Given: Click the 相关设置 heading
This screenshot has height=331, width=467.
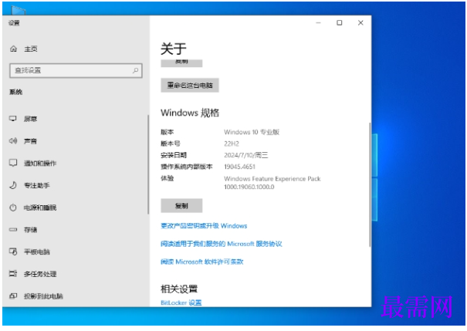Looking at the screenshot, I should [x=179, y=289].
